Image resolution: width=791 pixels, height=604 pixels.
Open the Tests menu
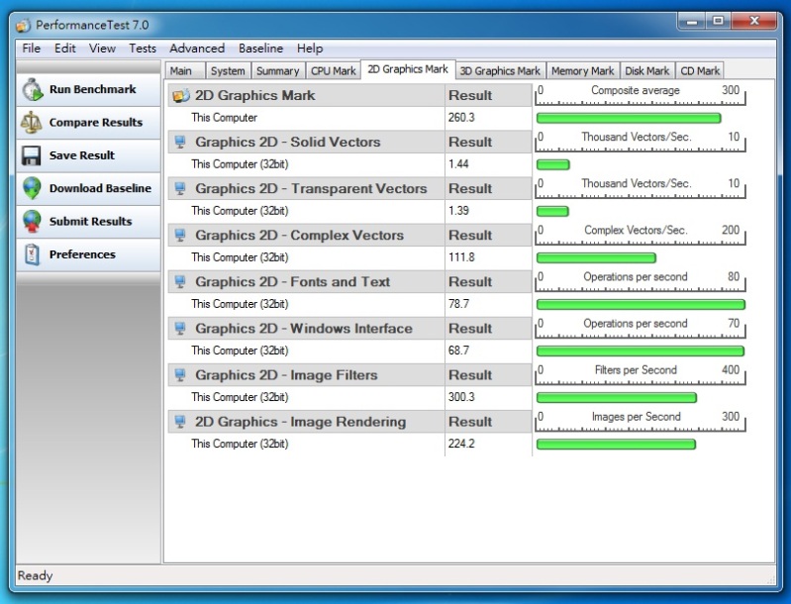143,49
